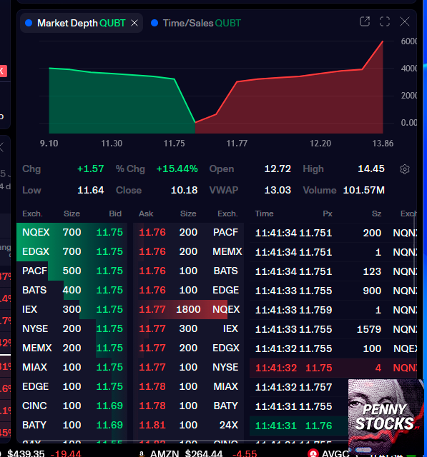Click the VWAP value 13.03

[x=278, y=191]
